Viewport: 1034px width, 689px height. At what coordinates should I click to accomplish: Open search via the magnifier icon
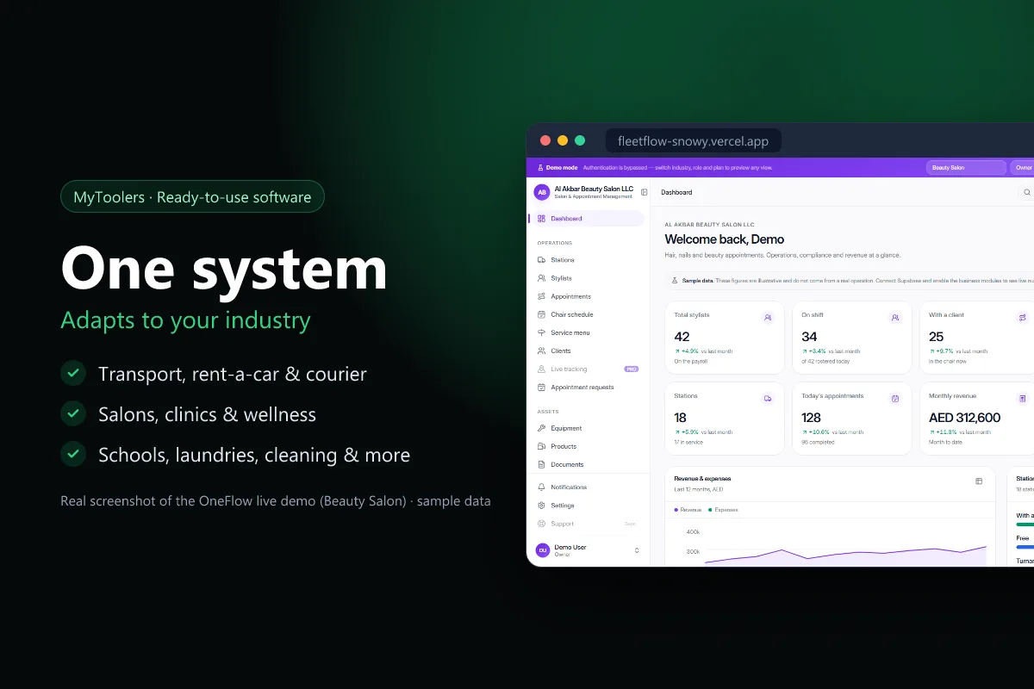tap(1026, 192)
